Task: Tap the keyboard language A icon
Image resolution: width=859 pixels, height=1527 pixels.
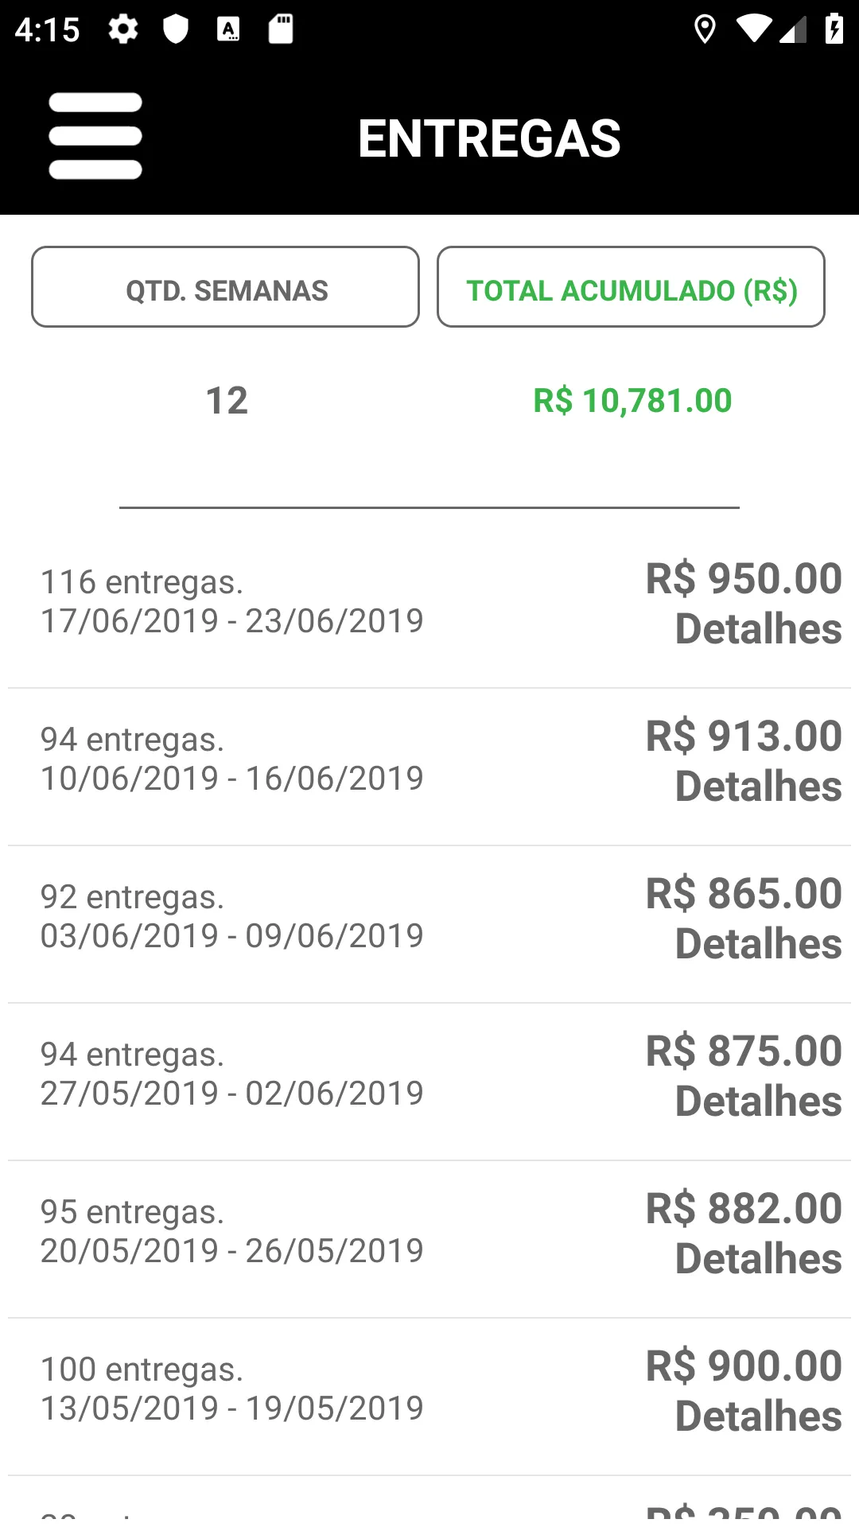Action: 228,29
